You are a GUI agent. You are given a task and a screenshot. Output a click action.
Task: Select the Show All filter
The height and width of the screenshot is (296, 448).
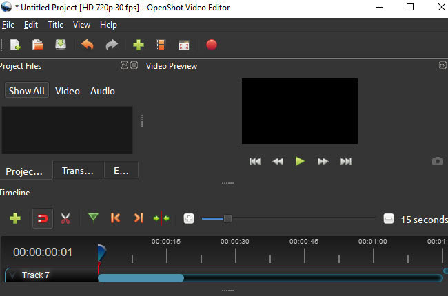pyautogui.click(x=27, y=91)
